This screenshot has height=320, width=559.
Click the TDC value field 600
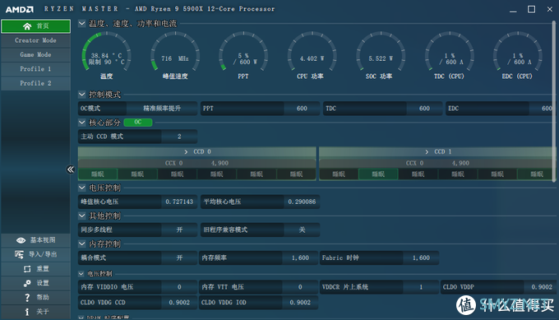pos(424,109)
